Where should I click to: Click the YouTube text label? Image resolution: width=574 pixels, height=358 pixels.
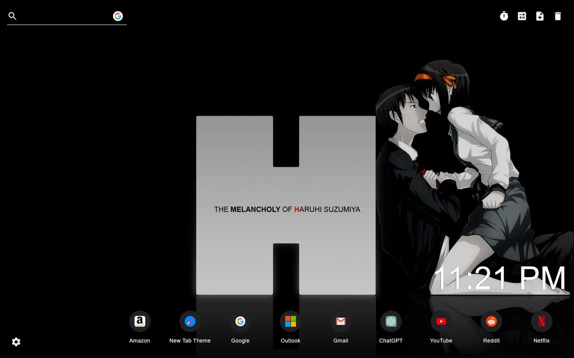coord(441,341)
